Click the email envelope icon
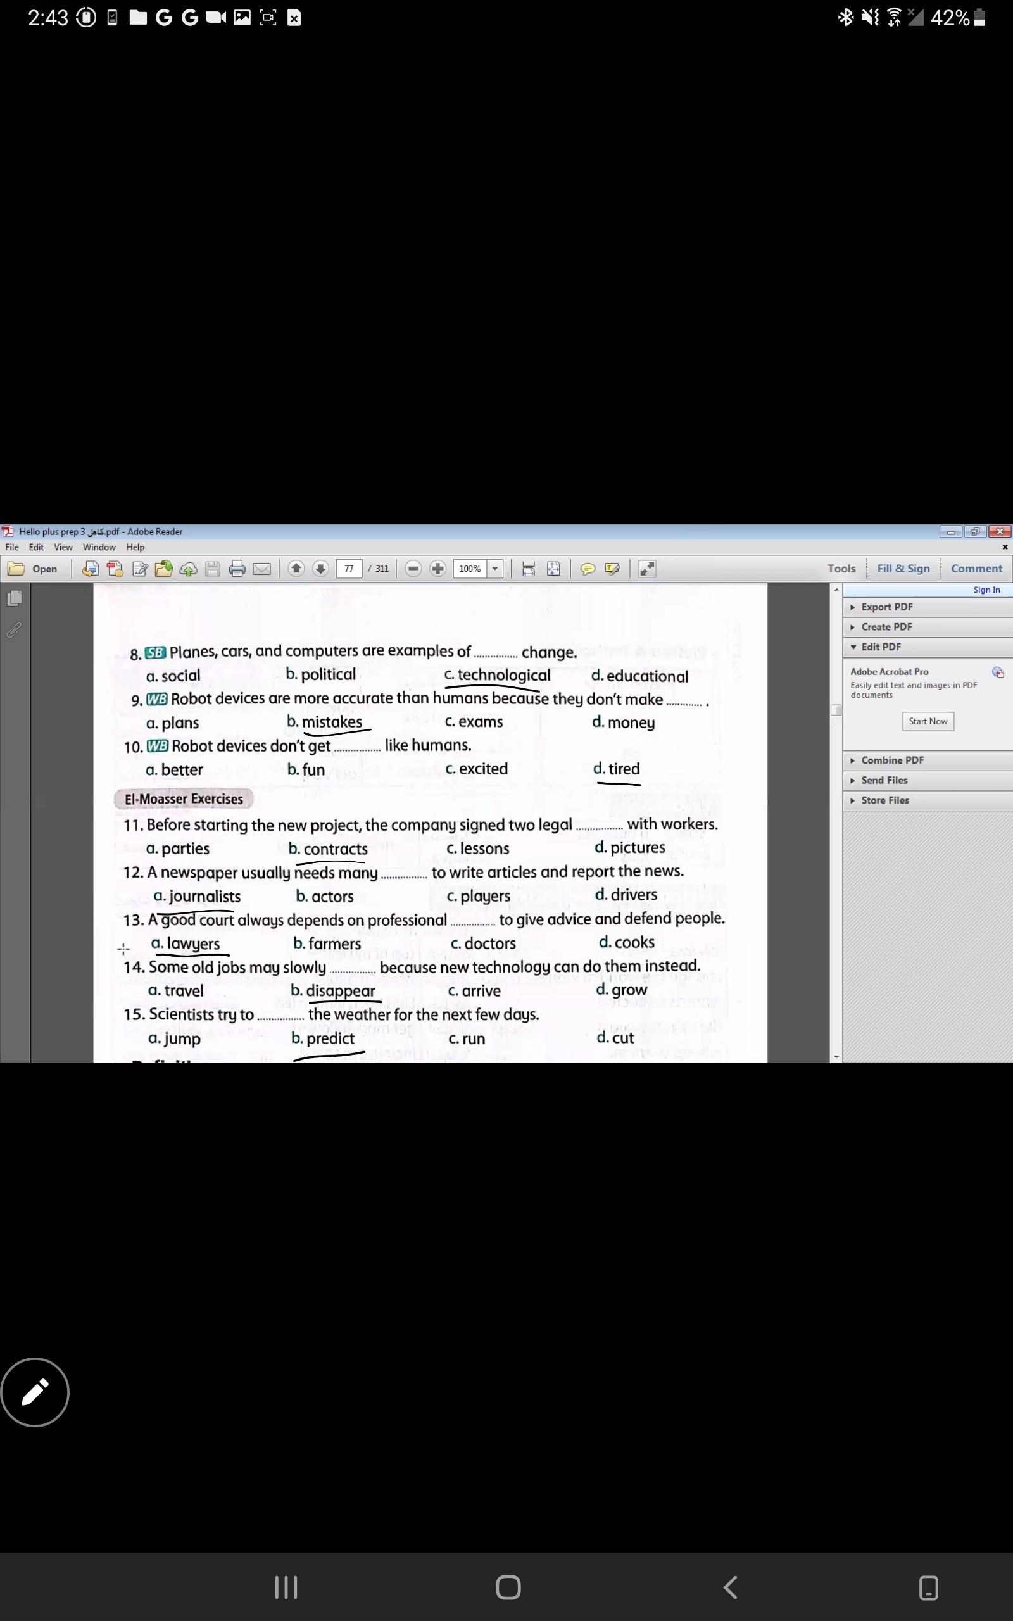 pyautogui.click(x=262, y=569)
